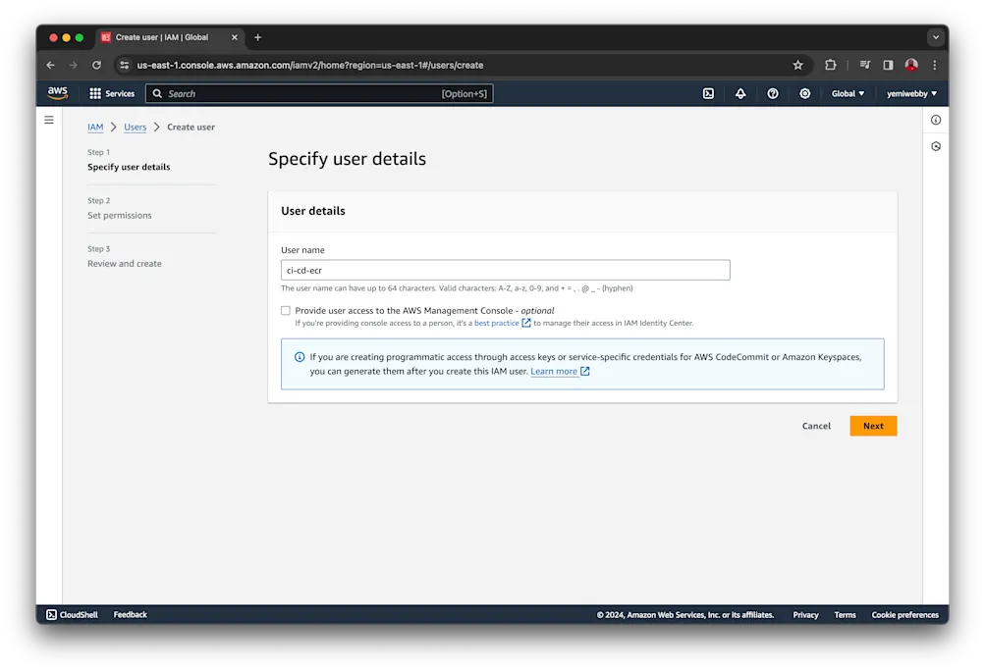Click the browser address bar URL
The image size is (985, 672).
point(310,66)
